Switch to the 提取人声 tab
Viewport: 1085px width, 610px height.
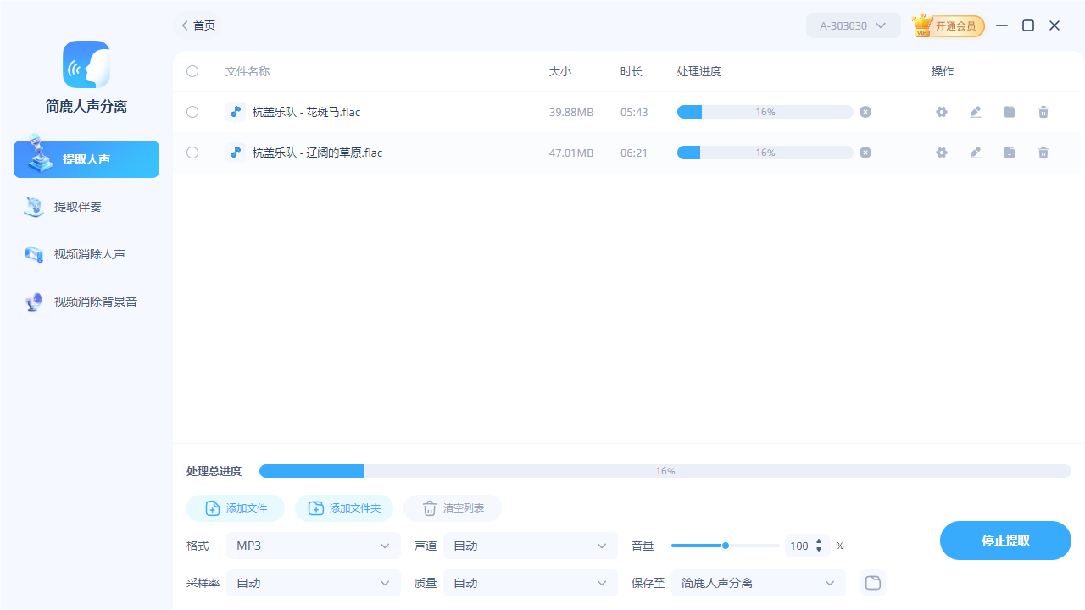[86, 158]
